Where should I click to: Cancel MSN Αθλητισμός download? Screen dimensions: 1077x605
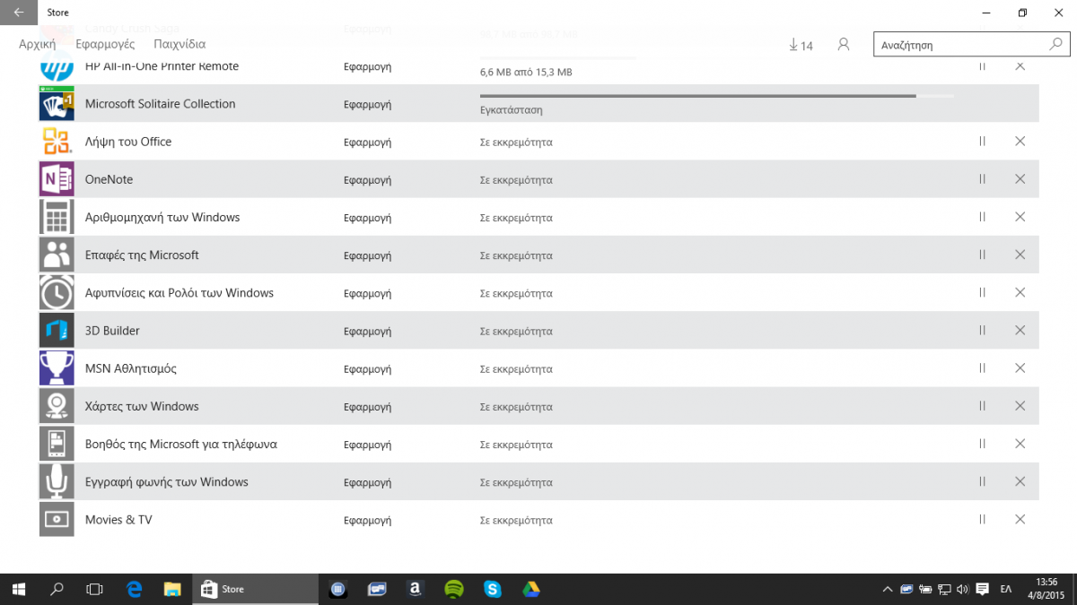(1020, 368)
